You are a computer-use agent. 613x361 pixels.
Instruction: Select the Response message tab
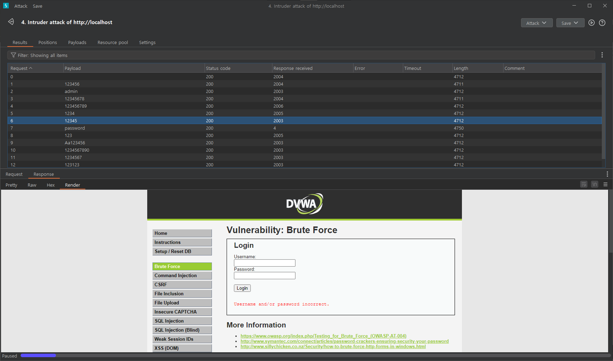click(x=44, y=174)
